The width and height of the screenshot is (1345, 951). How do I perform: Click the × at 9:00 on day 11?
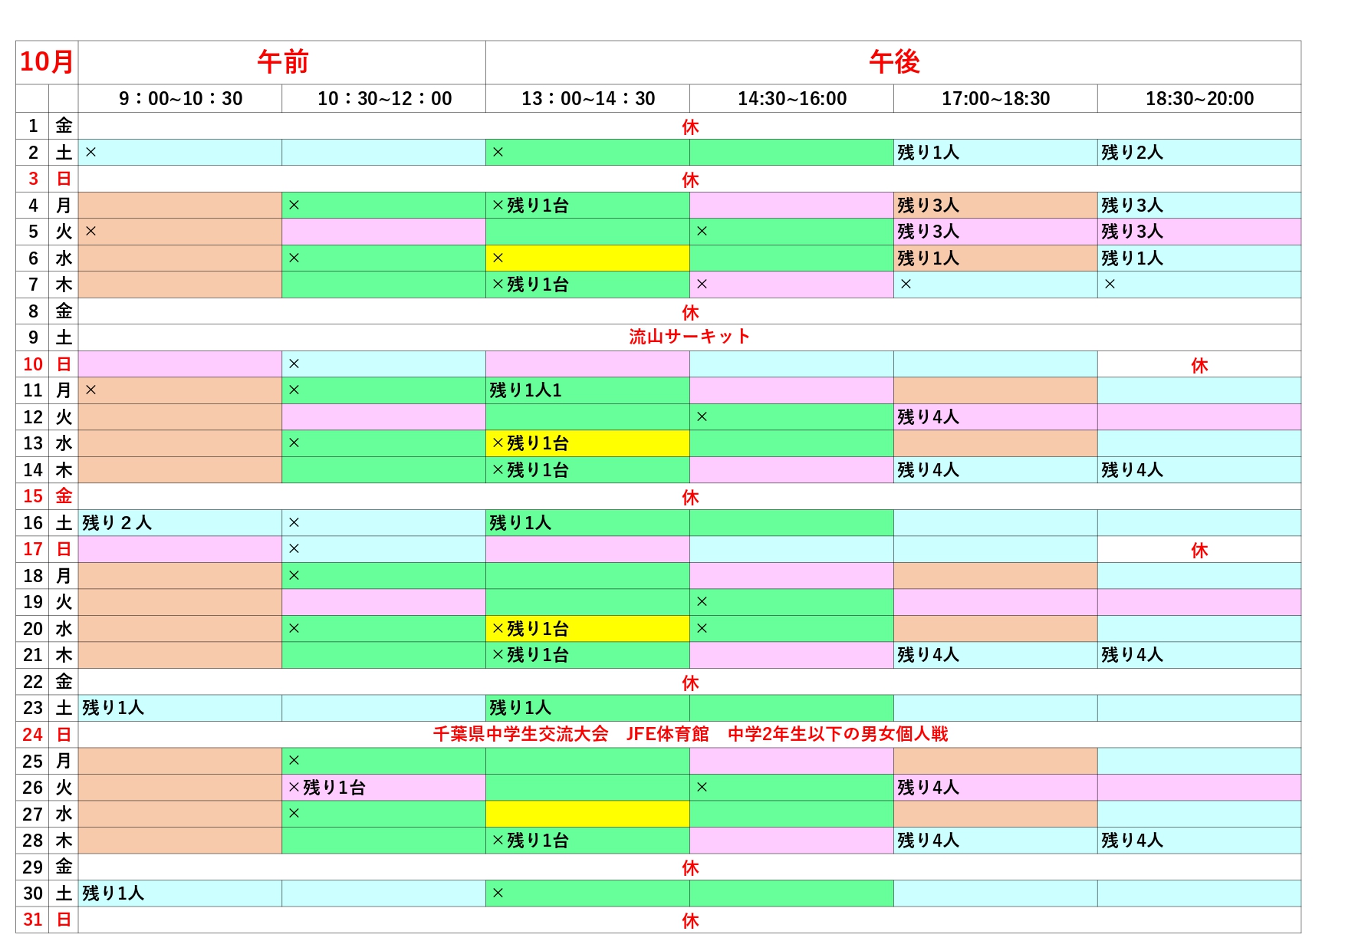point(90,390)
